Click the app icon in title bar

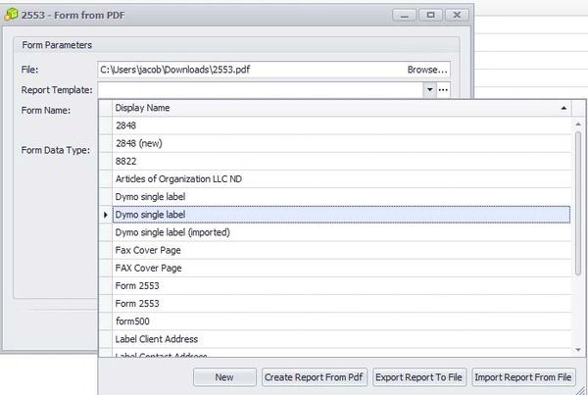[11, 15]
